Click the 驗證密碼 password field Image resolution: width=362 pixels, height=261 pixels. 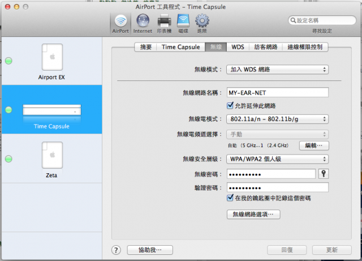[x=278, y=187]
